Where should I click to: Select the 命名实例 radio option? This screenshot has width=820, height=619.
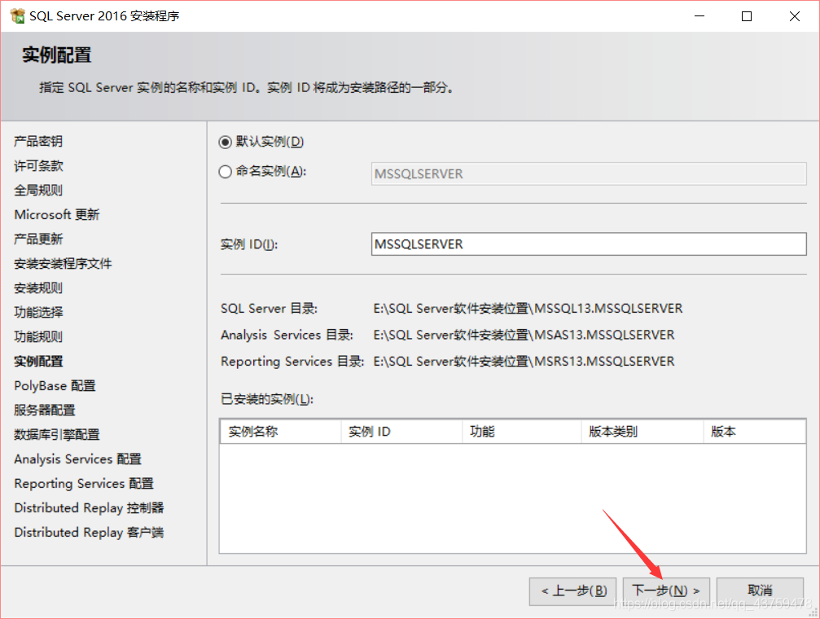coord(225,173)
